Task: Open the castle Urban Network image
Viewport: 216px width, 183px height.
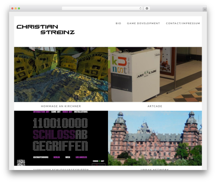Action: 155,138
